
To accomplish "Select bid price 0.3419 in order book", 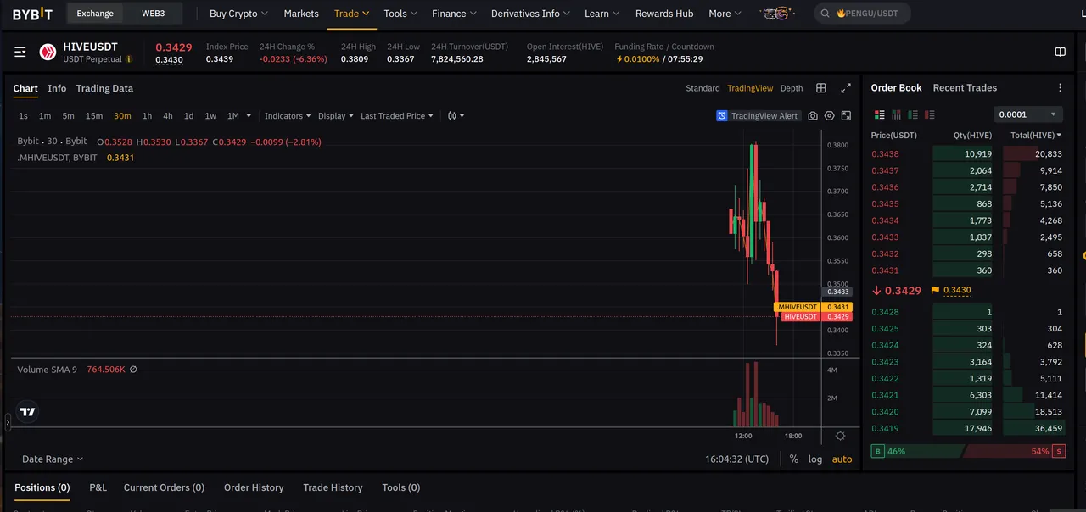I will 886,429.
